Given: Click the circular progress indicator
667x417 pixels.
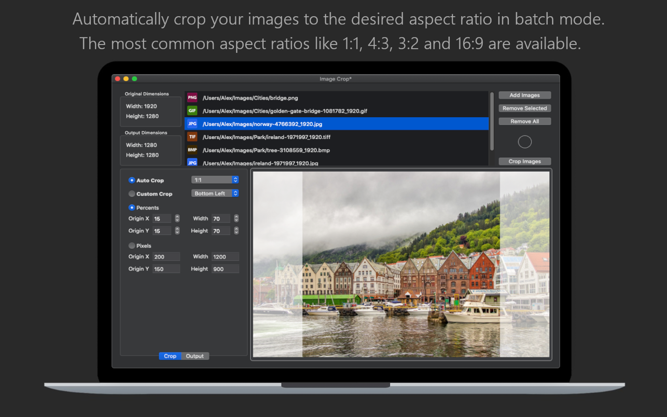Looking at the screenshot, I should [524, 142].
